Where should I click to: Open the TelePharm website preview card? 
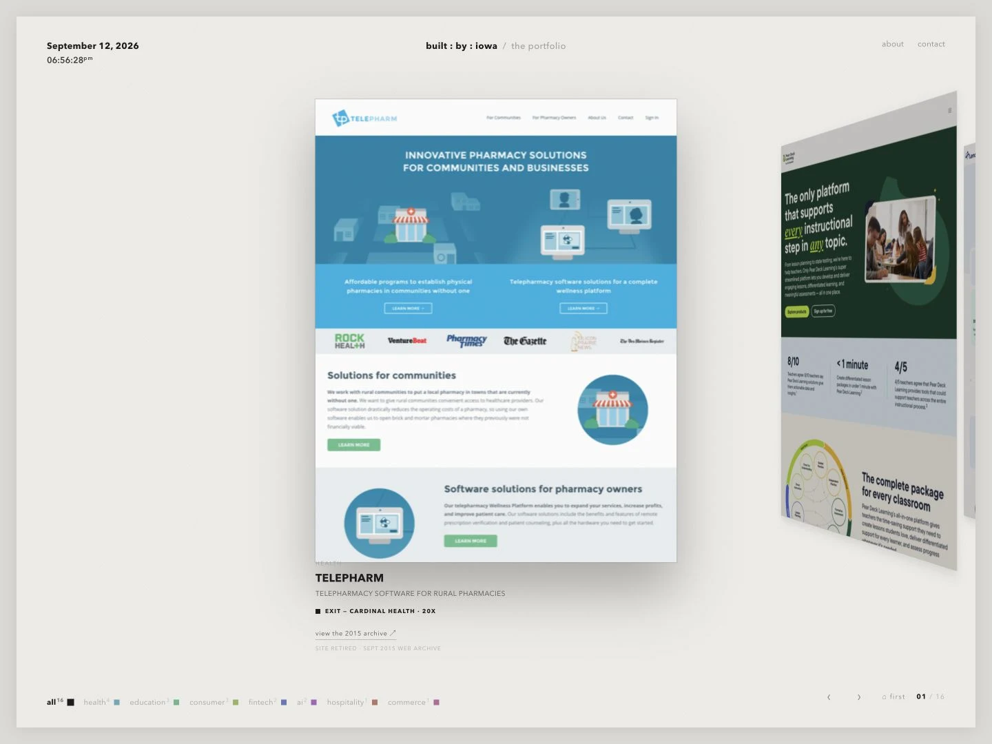pyautogui.click(x=496, y=331)
